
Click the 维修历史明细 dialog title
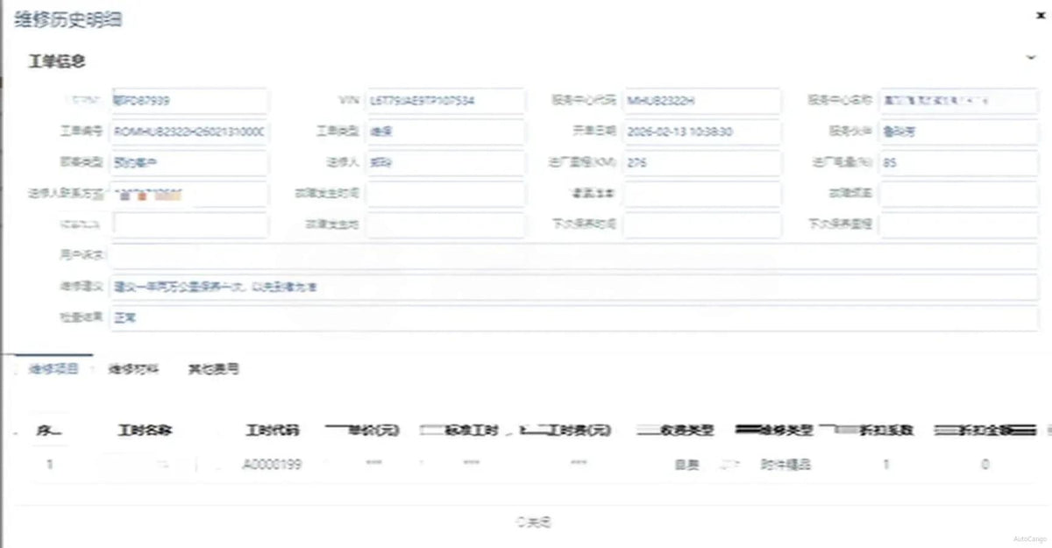(x=68, y=19)
